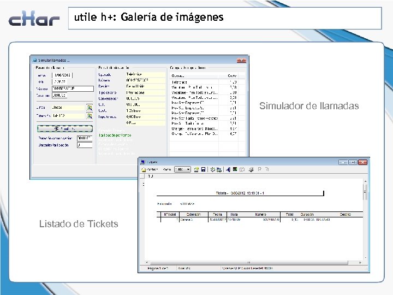Click the Tickets window title-bar icon
This screenshot has height=295, width=393.
pyautogui.click(x=143, y=162)
